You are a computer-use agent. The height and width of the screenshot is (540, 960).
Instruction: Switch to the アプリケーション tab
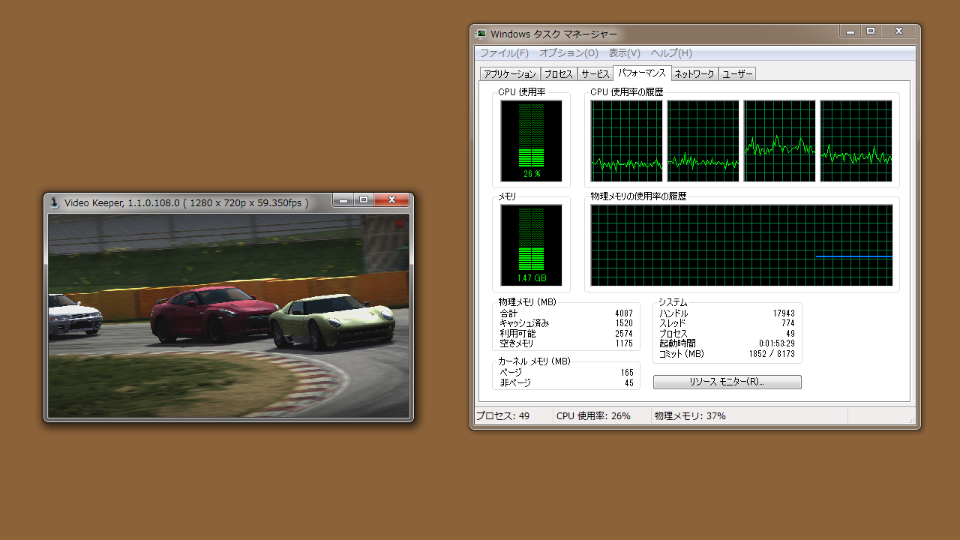(510, 74)
